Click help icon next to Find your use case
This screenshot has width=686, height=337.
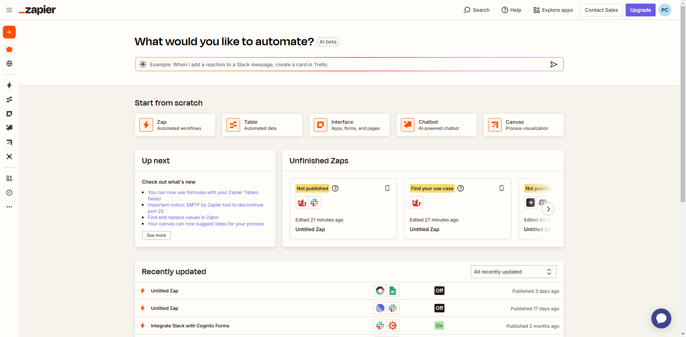[x=461, y=188]
